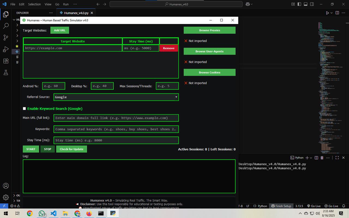Toggle the Explorer section collapse arrow for HU folder
349x218 pixels.
(x=14, y=20)
